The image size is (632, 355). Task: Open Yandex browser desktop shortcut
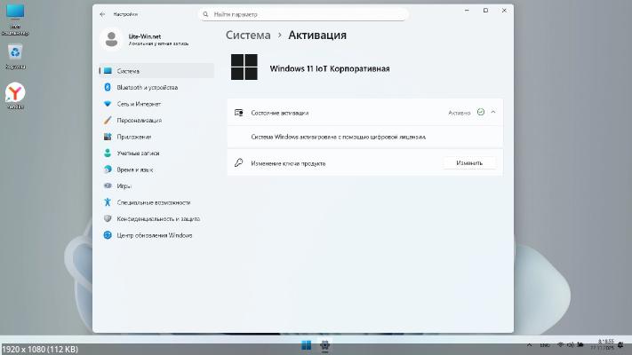15,93
